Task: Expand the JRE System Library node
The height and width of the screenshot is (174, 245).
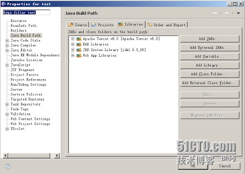Action: pos(73,50)
